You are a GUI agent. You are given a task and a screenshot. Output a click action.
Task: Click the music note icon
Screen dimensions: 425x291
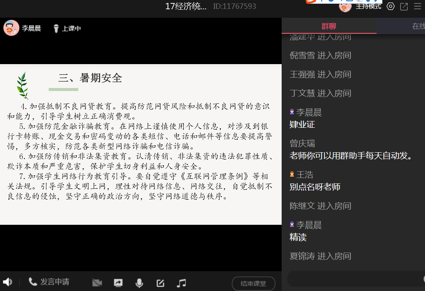[181, 283]
